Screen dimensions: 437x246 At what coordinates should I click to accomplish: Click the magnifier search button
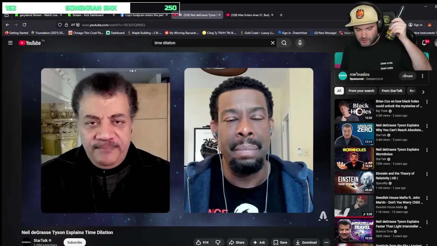[x=284, y=43]
